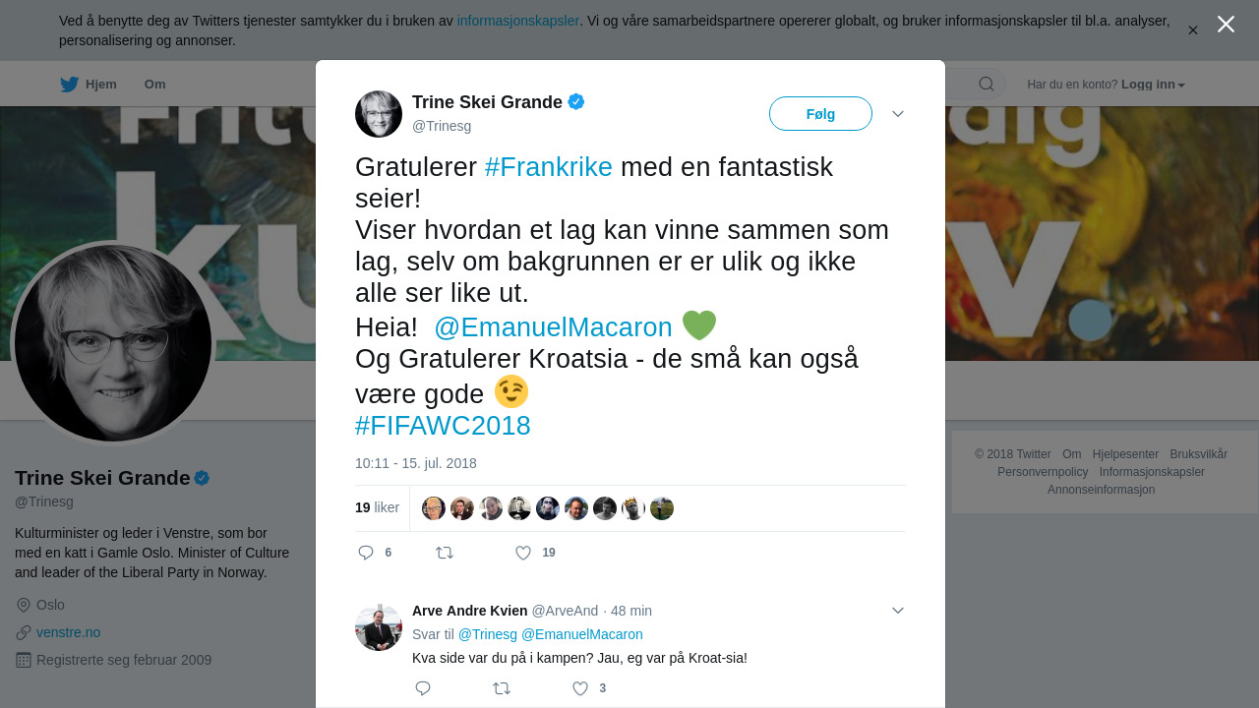1259x708 pixels.
Task: Open the #Frankrike hashtag link
Action: [549, 166]
